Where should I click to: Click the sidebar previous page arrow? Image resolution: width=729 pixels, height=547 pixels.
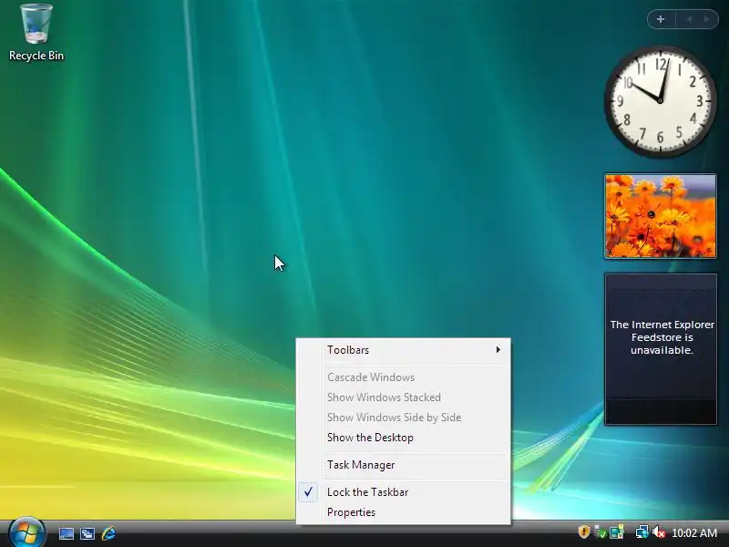point(689,19)
